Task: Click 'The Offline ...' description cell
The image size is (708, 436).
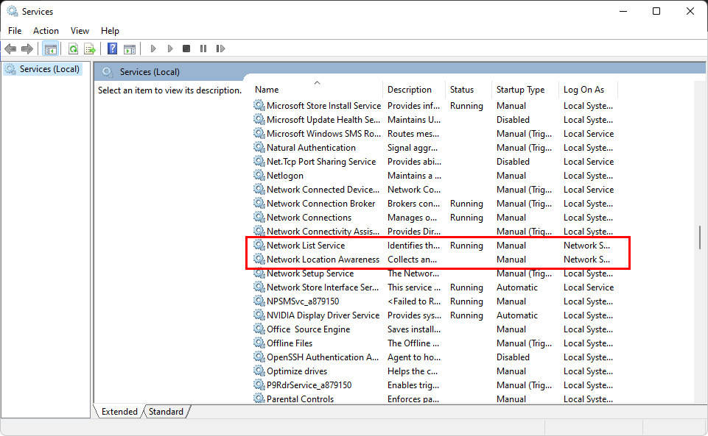Action: point(413,343)
